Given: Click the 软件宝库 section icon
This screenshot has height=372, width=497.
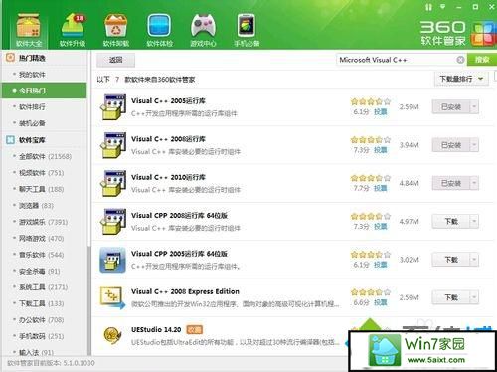Looking at the screenshot, I should pos(10,140).
